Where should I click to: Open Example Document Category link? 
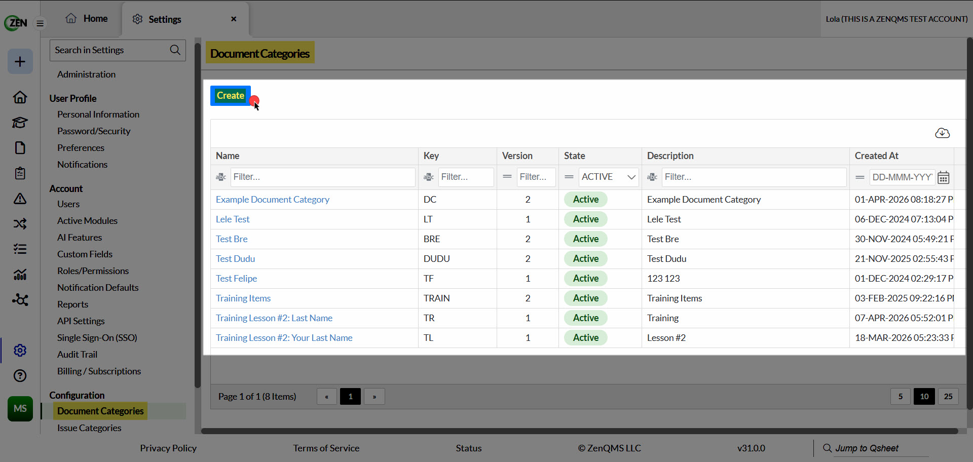[x=273, y=200]
